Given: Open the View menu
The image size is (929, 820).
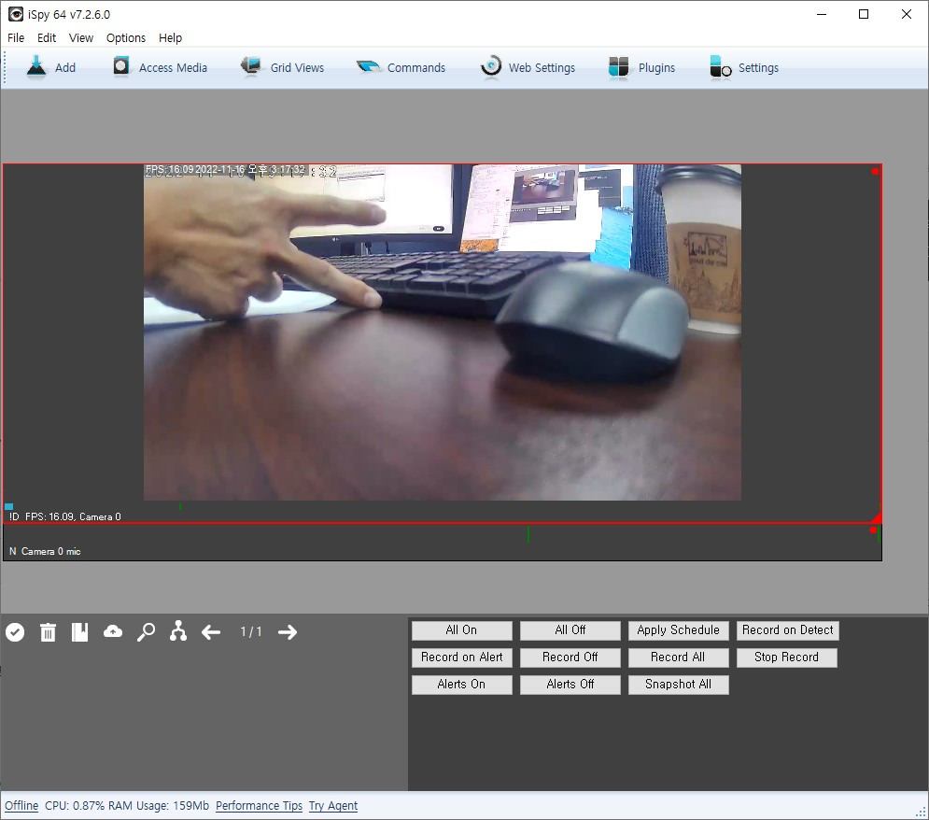Looking at the screenshot, I should tap(80, 37).
